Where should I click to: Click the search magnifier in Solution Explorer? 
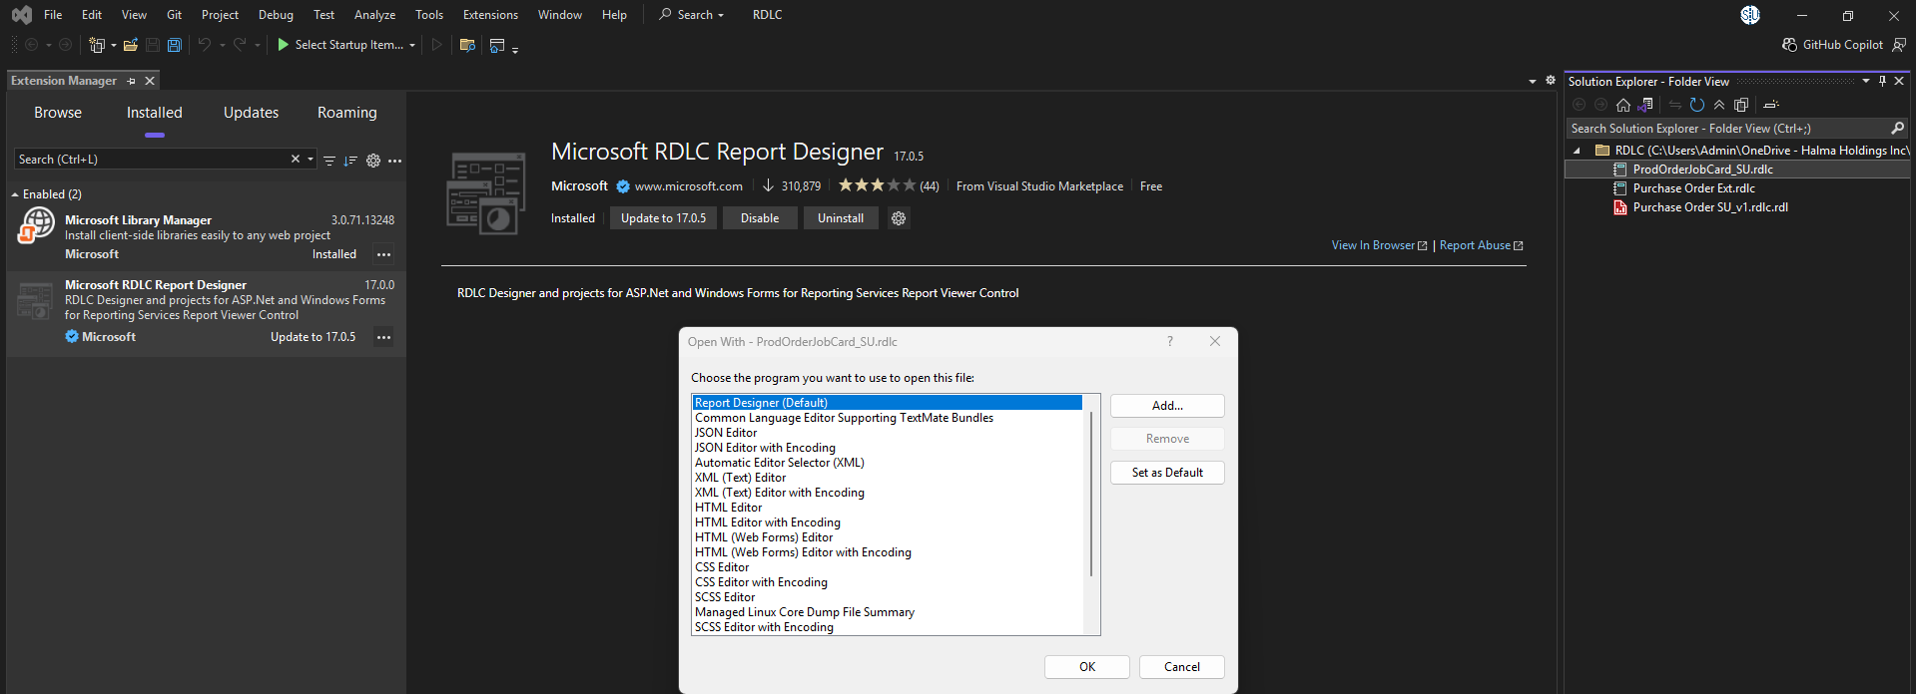1897,129
